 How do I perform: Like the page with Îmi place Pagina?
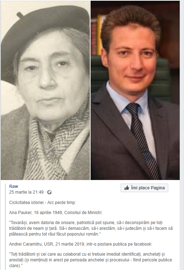[x=145, y=188]
